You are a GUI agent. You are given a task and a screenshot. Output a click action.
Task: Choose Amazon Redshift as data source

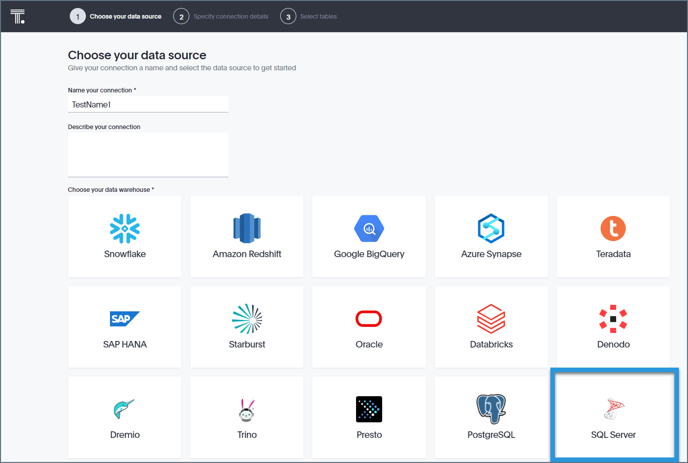click(x=247, y=236)
